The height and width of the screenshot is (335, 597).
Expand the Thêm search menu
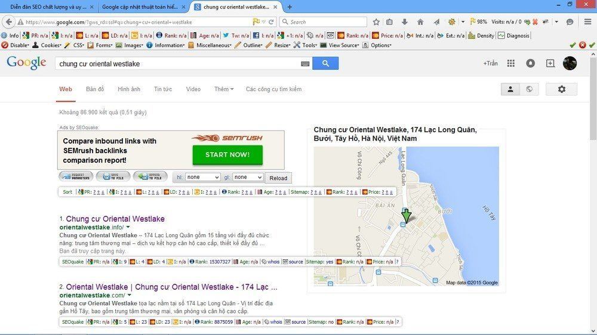pyautogui.click(x=224, y=89)
